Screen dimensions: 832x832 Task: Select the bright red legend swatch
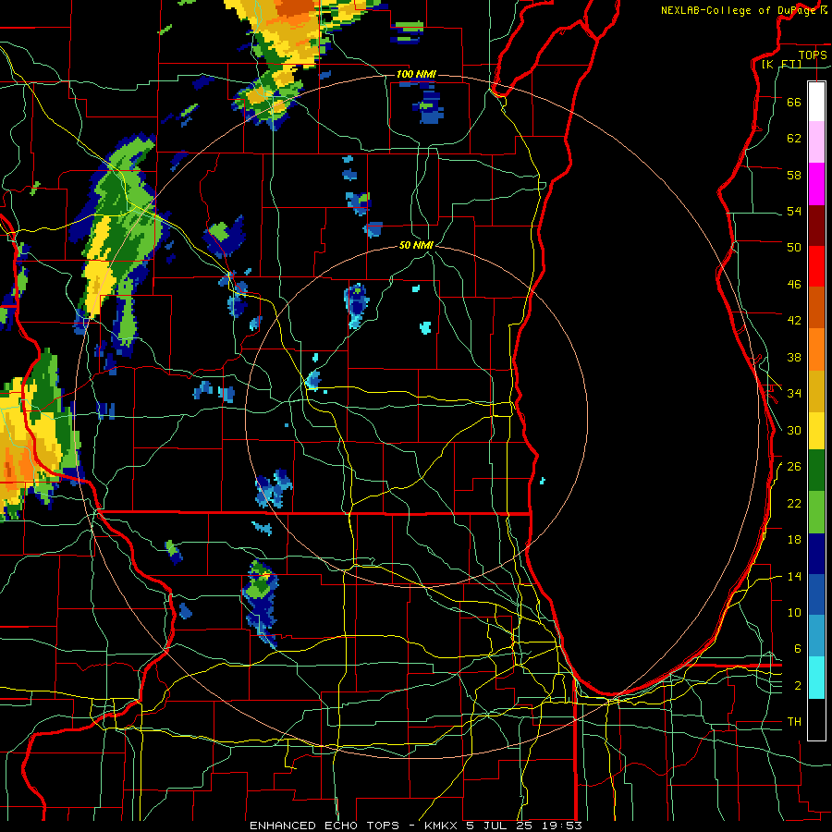[816, 266]
